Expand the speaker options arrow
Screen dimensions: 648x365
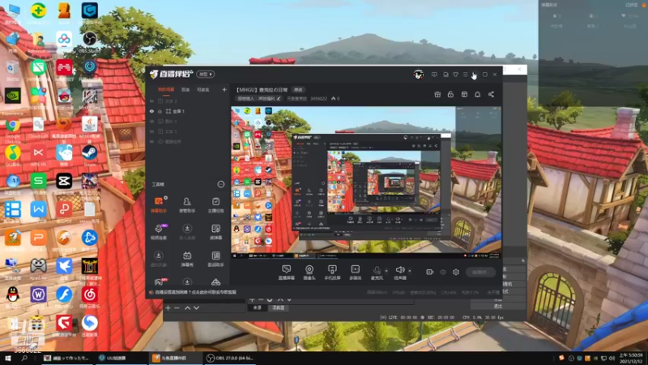point(410,271)
